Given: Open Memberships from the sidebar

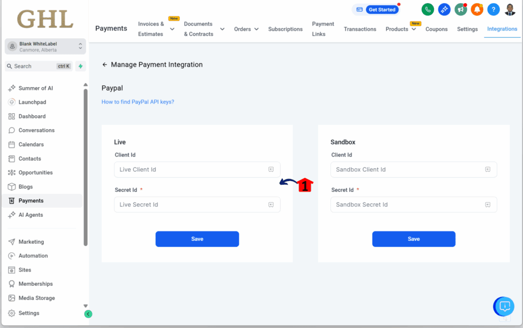Looking at the screenshot, I should click(35, 284).
